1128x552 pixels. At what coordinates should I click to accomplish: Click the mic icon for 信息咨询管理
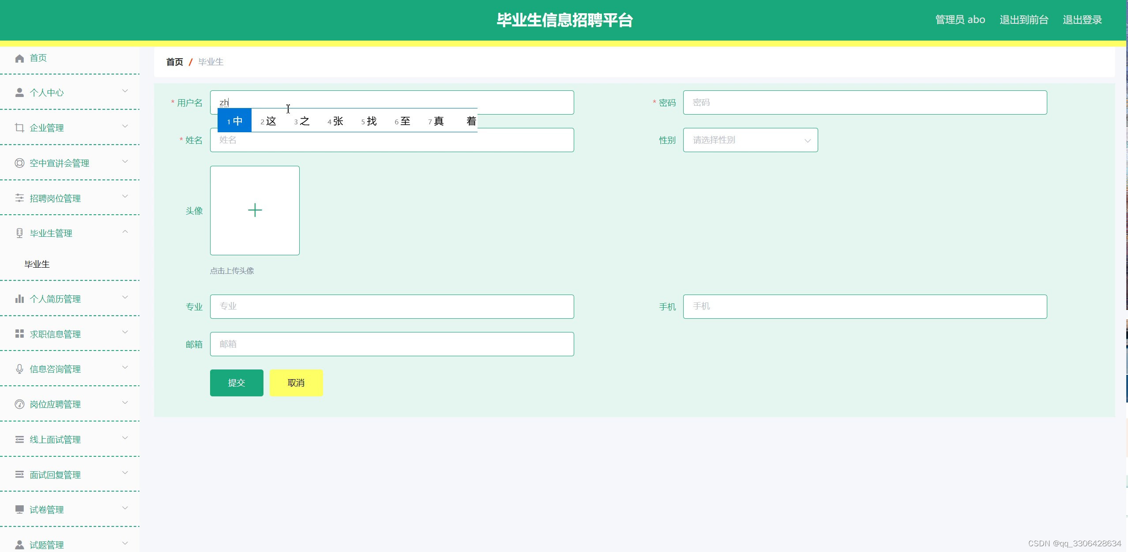click(x=19, y=369)
